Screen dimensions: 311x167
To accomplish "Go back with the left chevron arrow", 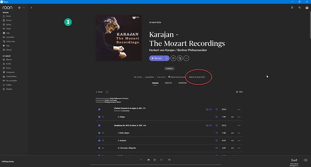I will click(x=31, y=8).
